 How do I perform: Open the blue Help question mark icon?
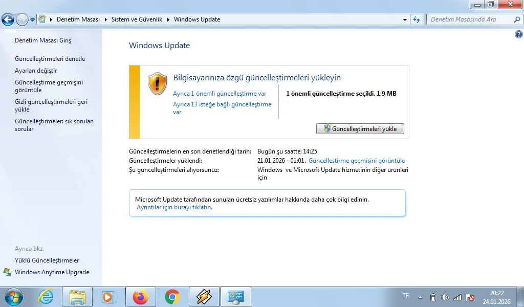(x=519, y=34)
